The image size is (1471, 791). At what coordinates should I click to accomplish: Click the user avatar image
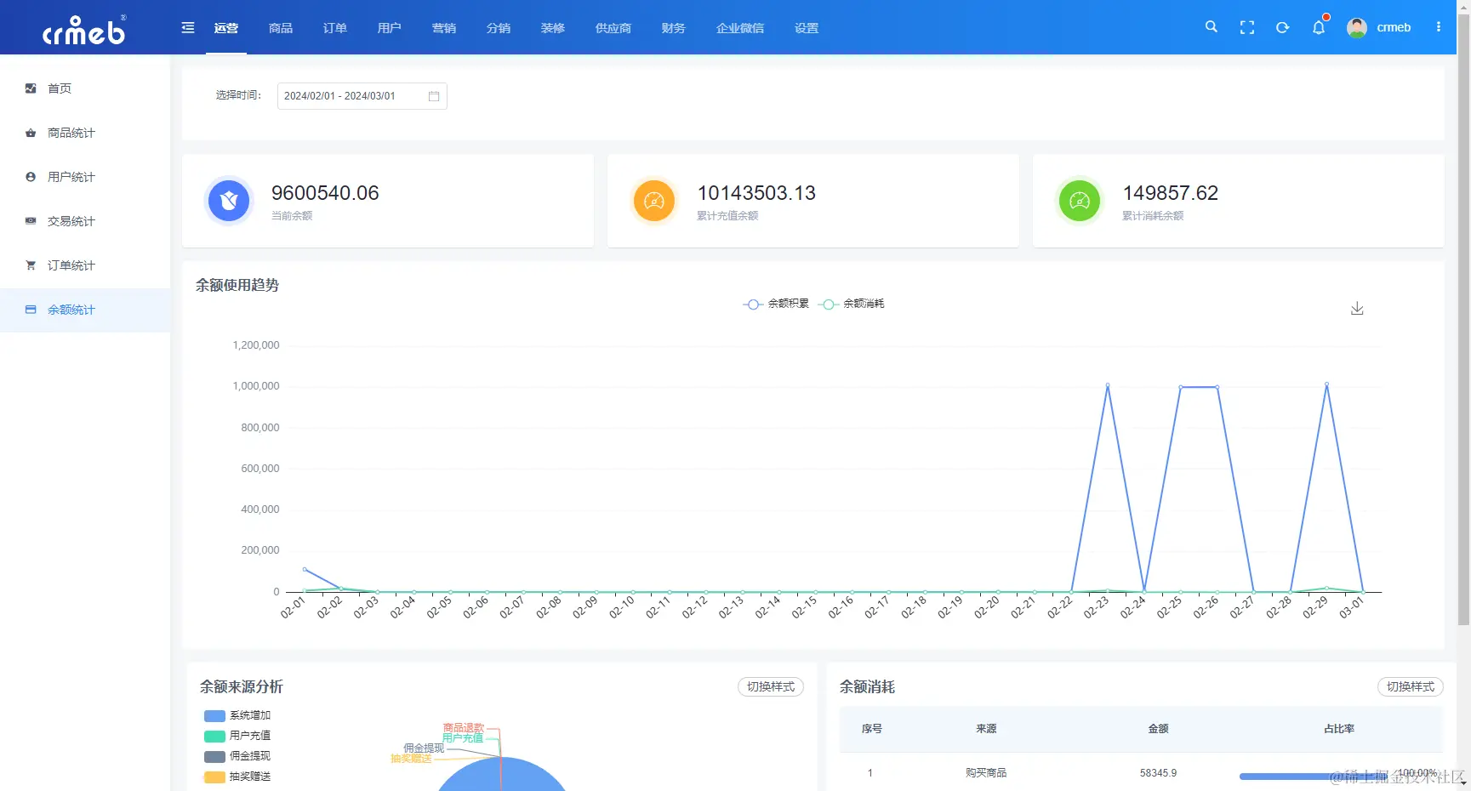coord(1357,27)
